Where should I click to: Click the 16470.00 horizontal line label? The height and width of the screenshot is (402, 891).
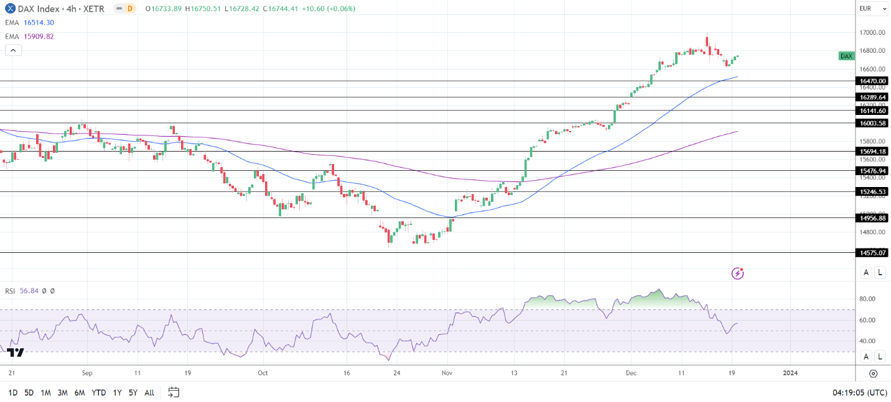click(x=873, y=81)
